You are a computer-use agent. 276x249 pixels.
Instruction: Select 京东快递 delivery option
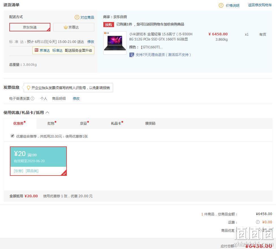click(x=30, y=27)
